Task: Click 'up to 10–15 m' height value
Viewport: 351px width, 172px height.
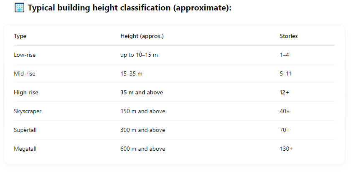Action: (139, 55)
